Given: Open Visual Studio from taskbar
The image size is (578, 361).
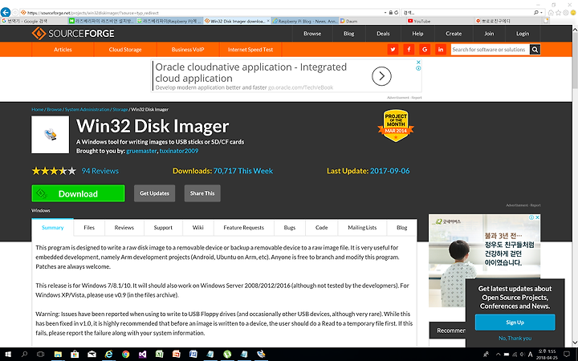Looking at the screenshot, I should click(x=143, y=355).
